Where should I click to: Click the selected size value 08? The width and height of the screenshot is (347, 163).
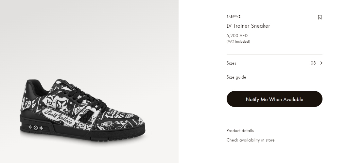tap(313, 63)
